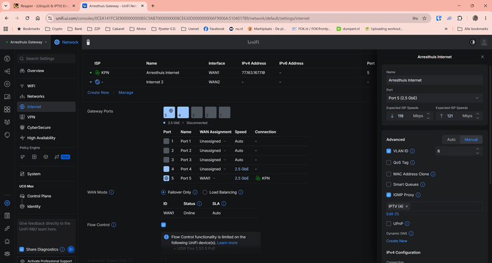Open Chrome extensions puzzle icon
This screenshot has height=263, width=492.
[x=459, y=18]
